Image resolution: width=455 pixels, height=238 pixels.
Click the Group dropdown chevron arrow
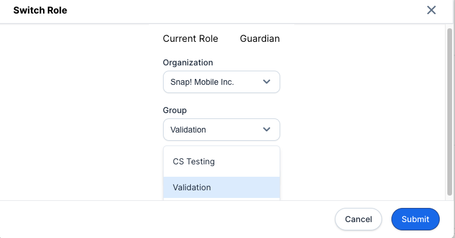coord(267,130)
